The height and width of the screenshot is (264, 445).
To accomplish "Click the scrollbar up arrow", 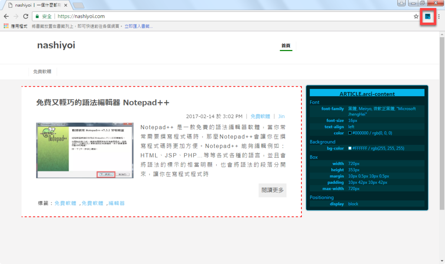I will click(442, 34).
